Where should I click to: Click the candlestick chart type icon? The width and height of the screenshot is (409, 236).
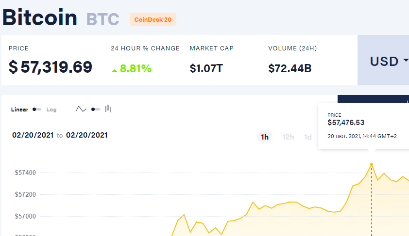click(x=108, y=109)
